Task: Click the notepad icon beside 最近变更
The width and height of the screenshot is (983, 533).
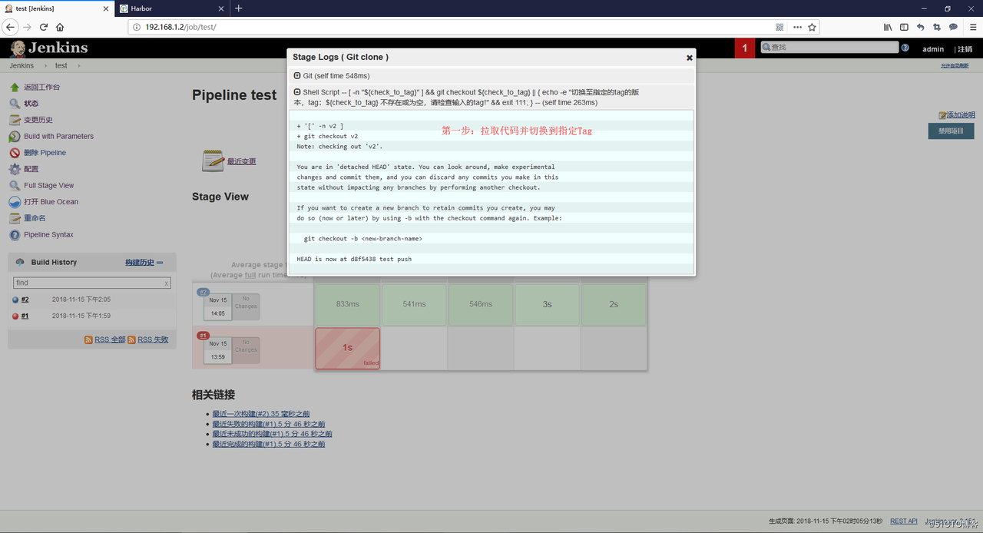Action: (x=213, y=161)
